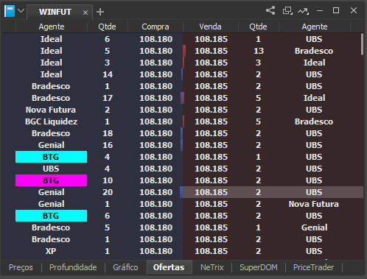Image resolution: width=367 pixels, height=279 pixels.
Task: Click the Venda column header
Action: 210,27
